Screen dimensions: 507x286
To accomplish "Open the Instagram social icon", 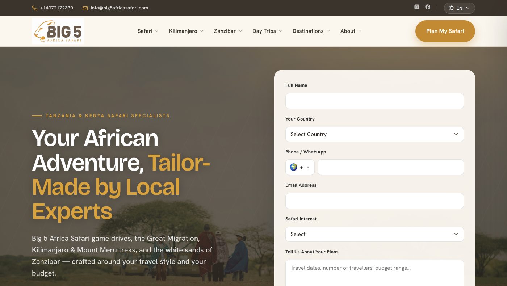I will click(x=417, y=7).
